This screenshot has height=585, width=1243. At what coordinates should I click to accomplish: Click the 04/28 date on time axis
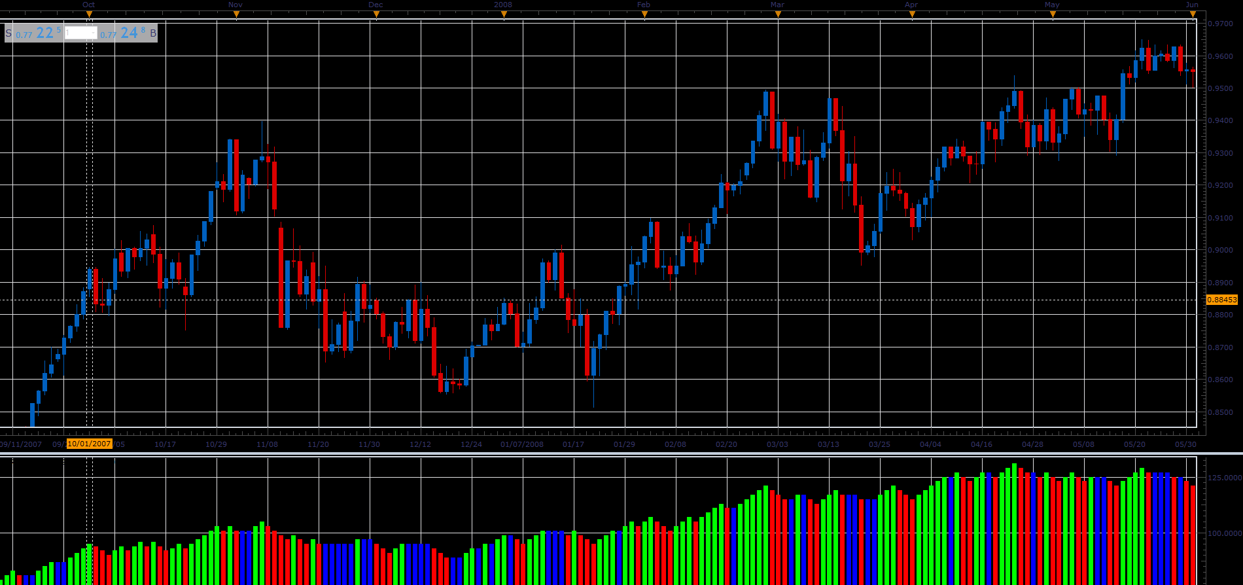(1032, 444)
